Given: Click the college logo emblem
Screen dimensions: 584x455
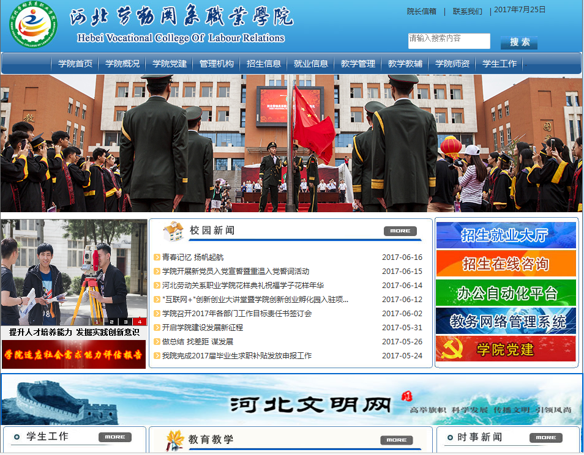Looking at the screenshot, I should pyautogui.click(x=34, y=28).
